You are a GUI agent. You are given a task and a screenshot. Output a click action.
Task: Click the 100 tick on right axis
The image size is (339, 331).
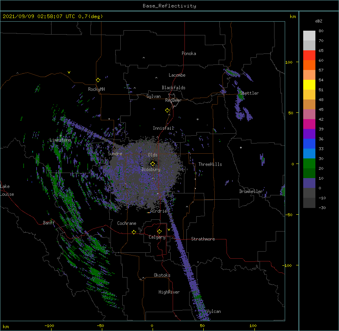pyautogui.click(x=289, y=62)
